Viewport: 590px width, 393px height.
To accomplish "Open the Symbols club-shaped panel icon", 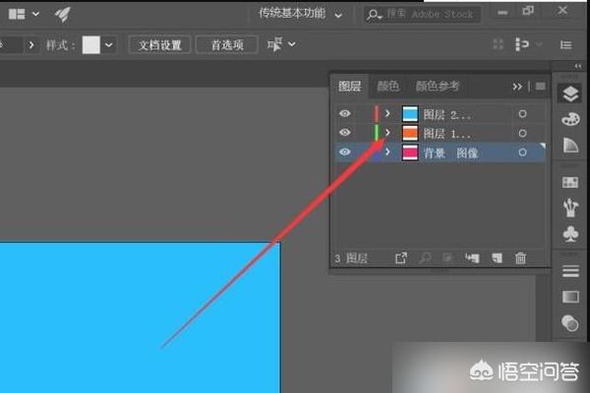I will click(569, 234).
